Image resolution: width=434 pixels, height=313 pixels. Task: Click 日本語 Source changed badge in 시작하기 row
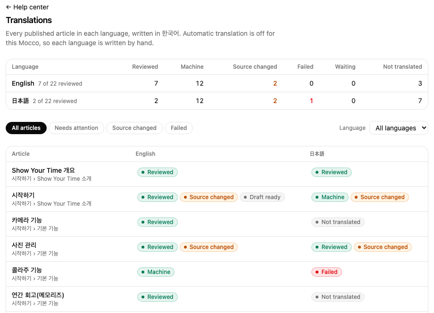tap(380, 197)
